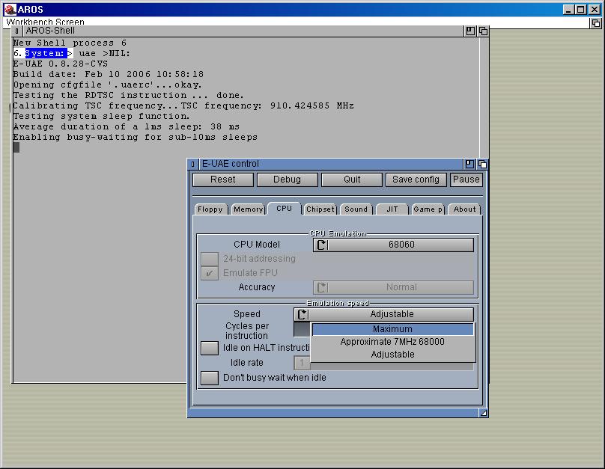This screenshot has width=605, height=469.
Task: Choose Adjustable in the speed popup list
Action: click(393, 355)
